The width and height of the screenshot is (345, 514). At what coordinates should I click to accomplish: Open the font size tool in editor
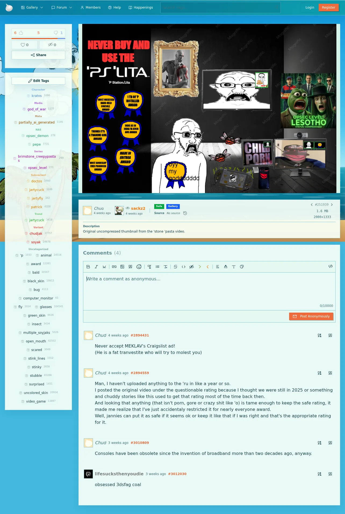pos(234,267)
